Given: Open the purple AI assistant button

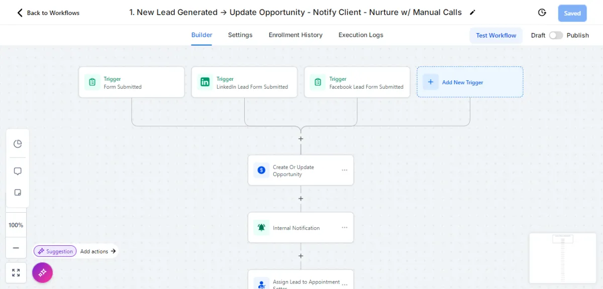Looking at the screenshot, I should pos(42,272).
